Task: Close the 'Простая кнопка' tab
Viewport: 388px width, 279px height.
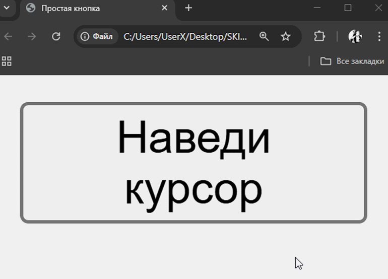Action: coord(165,8)
